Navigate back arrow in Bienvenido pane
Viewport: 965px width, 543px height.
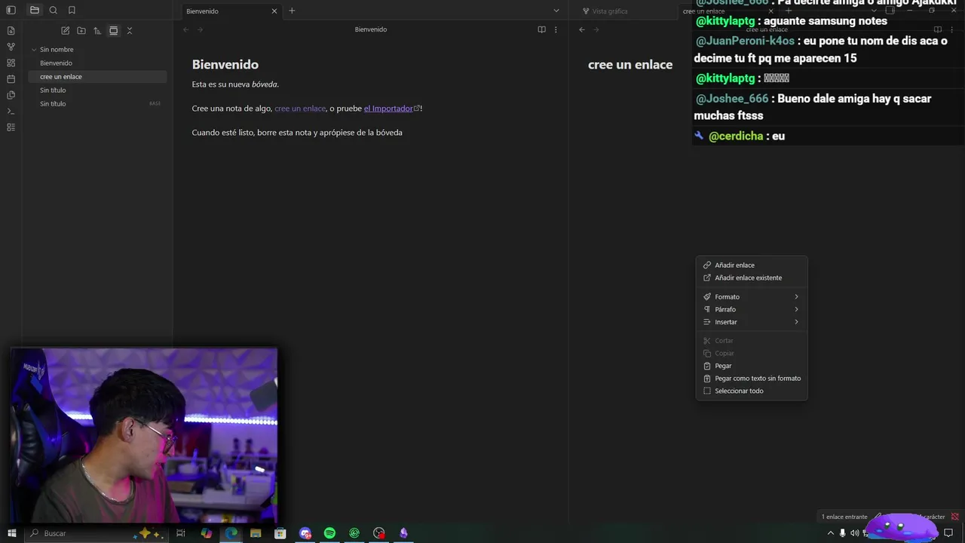185,29
